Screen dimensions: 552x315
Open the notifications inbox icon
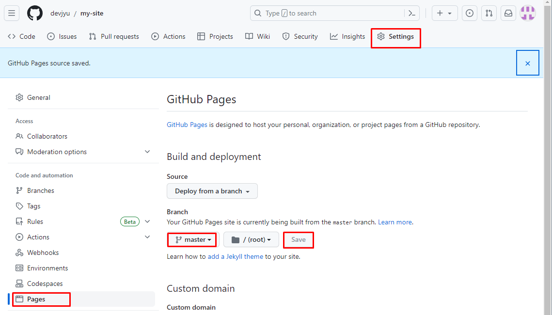tap(508, 13)
